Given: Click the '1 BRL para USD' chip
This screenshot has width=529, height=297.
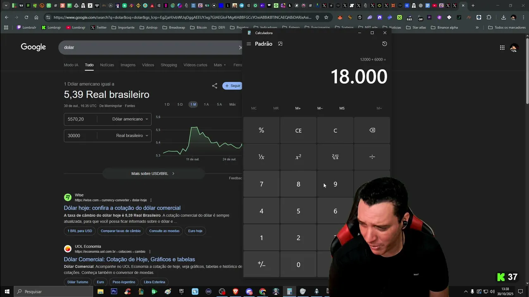Looking at the screenshot, I should (80, 231).
